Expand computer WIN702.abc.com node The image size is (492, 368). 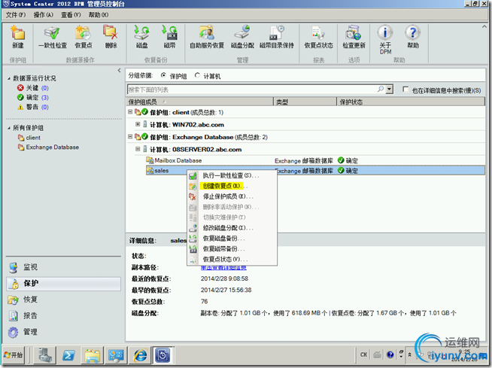click(138, 124)
